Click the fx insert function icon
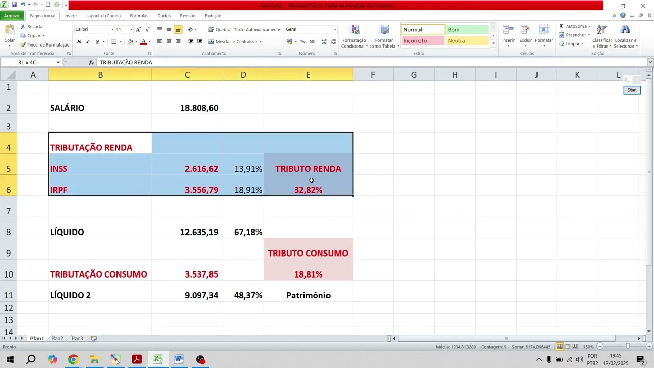 click(x=91, y=62)
